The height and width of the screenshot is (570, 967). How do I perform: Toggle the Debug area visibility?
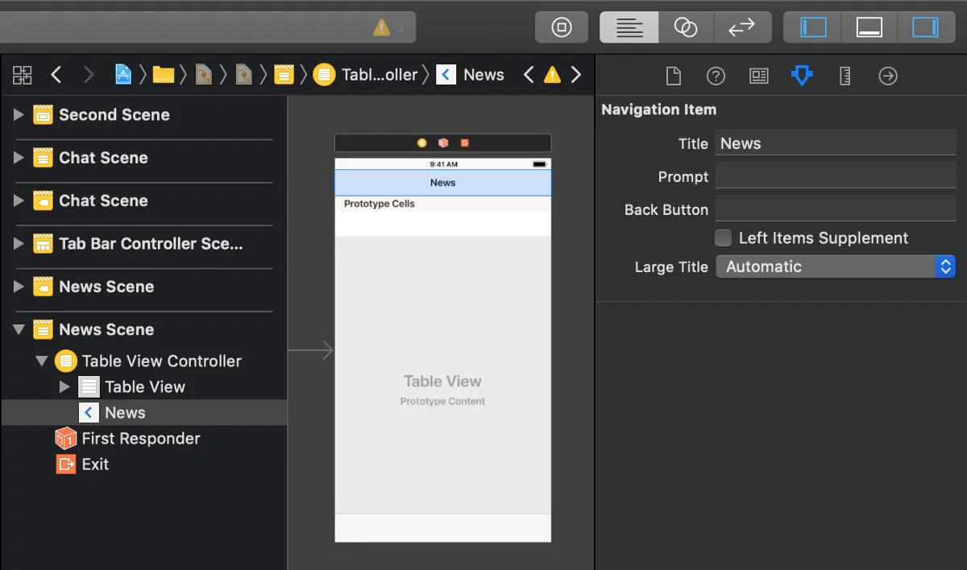pos(869,27)
